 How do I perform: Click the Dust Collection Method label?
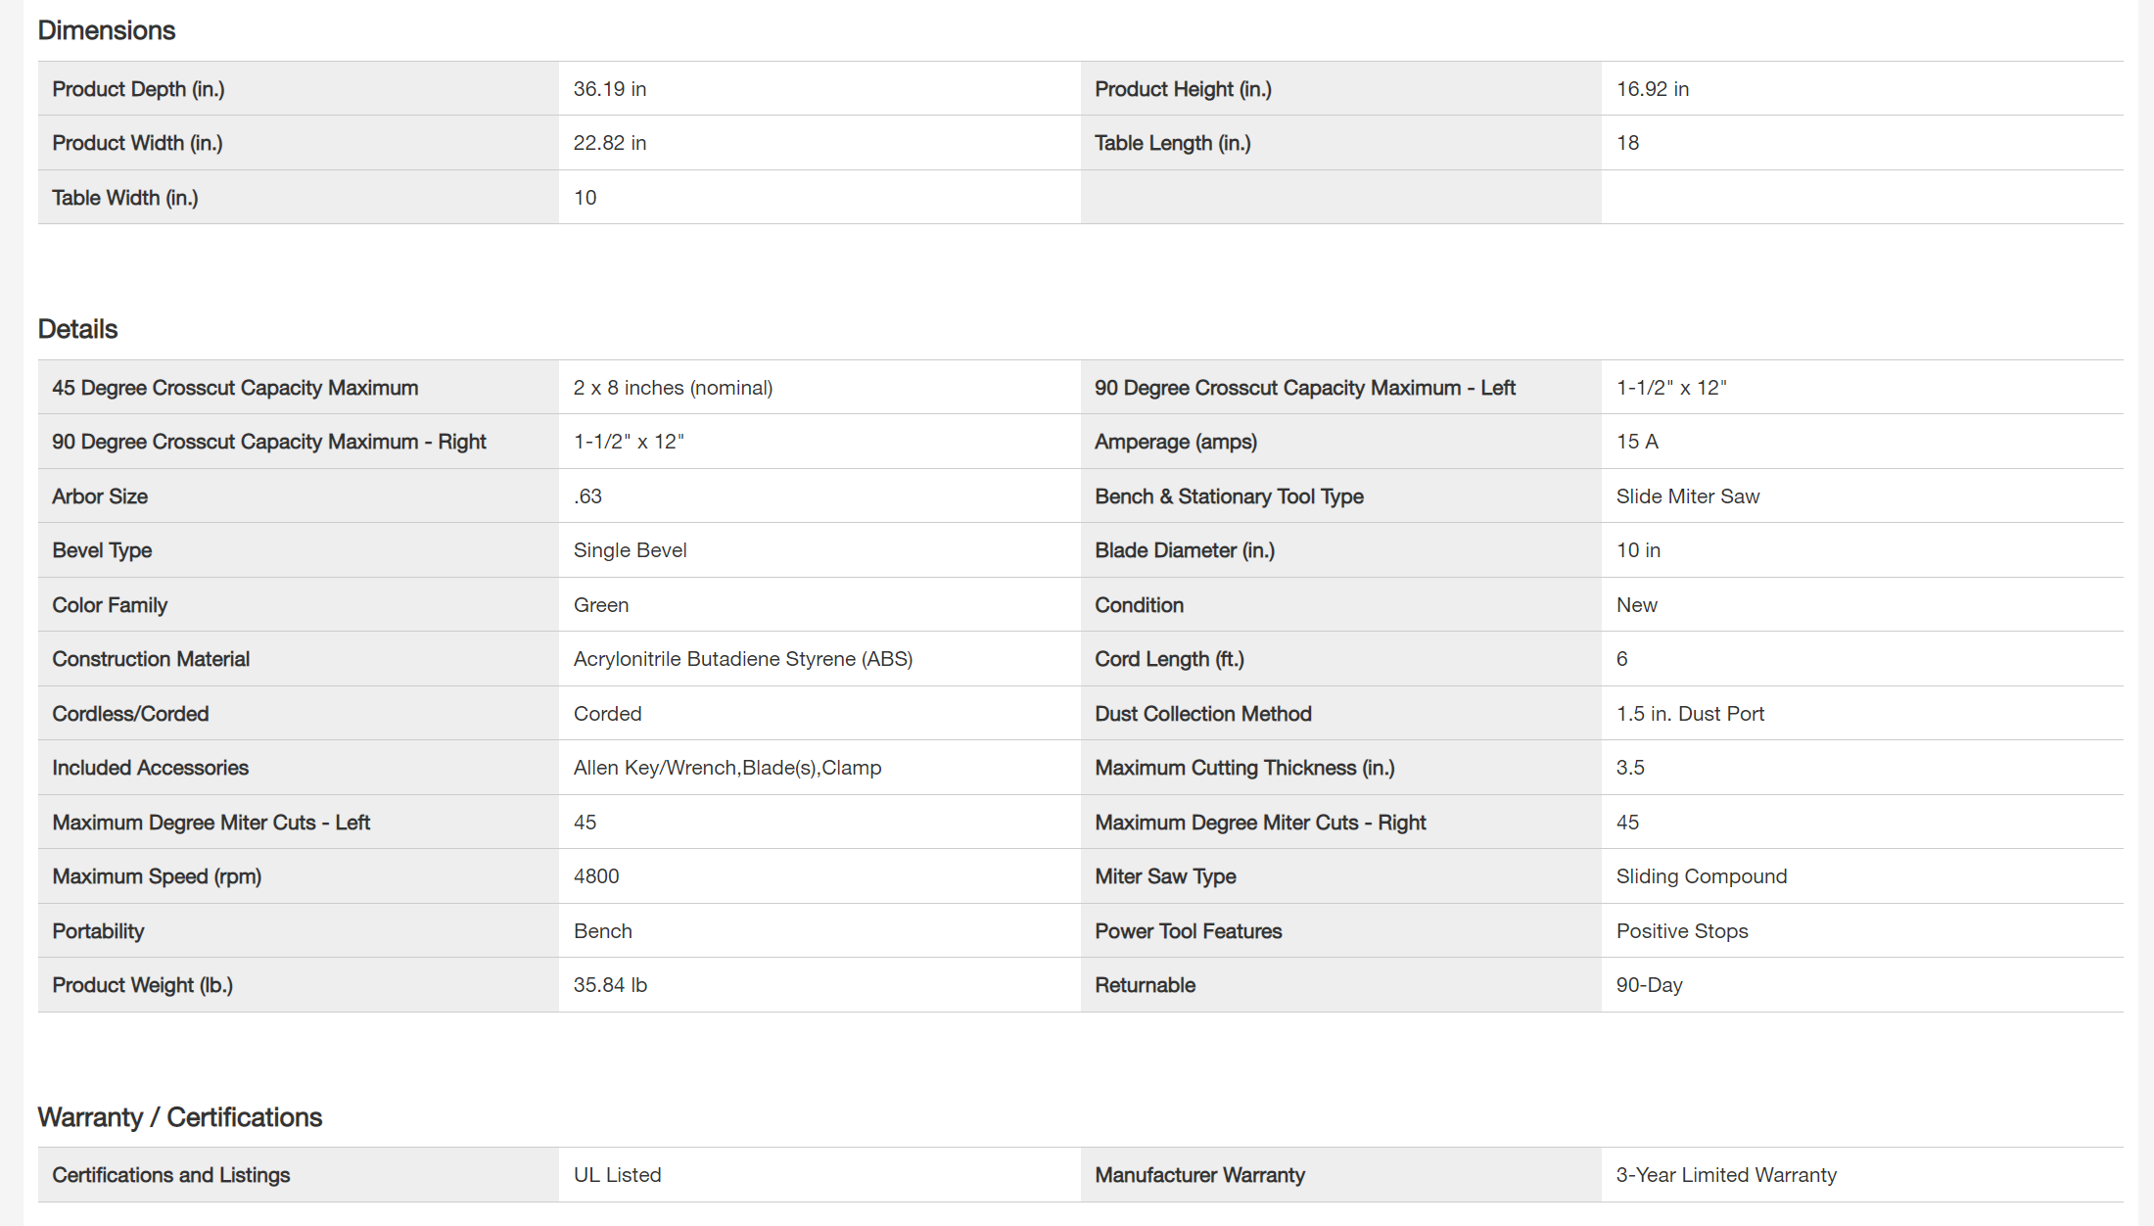pos(1202,714)
